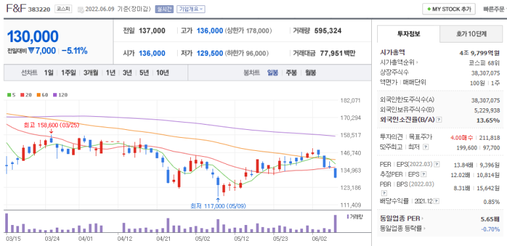The image size is (507, 246).
Task: Select the 일봉 candlestick chart option
Action: click(x=272, y=73)
